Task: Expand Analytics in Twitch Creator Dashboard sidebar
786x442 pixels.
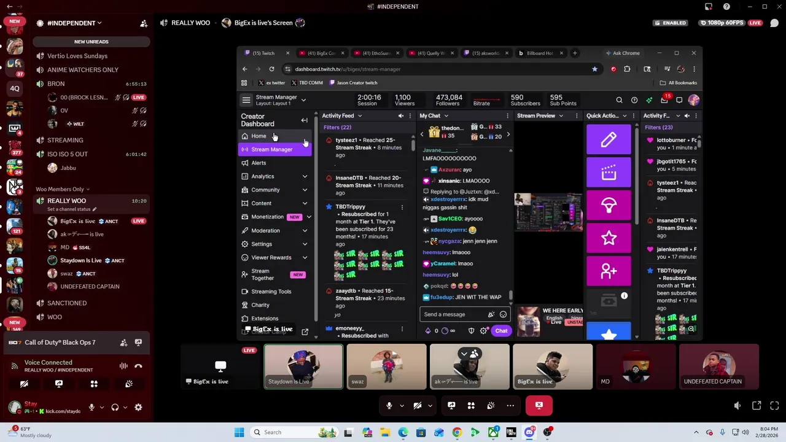Action: [275, 176]
